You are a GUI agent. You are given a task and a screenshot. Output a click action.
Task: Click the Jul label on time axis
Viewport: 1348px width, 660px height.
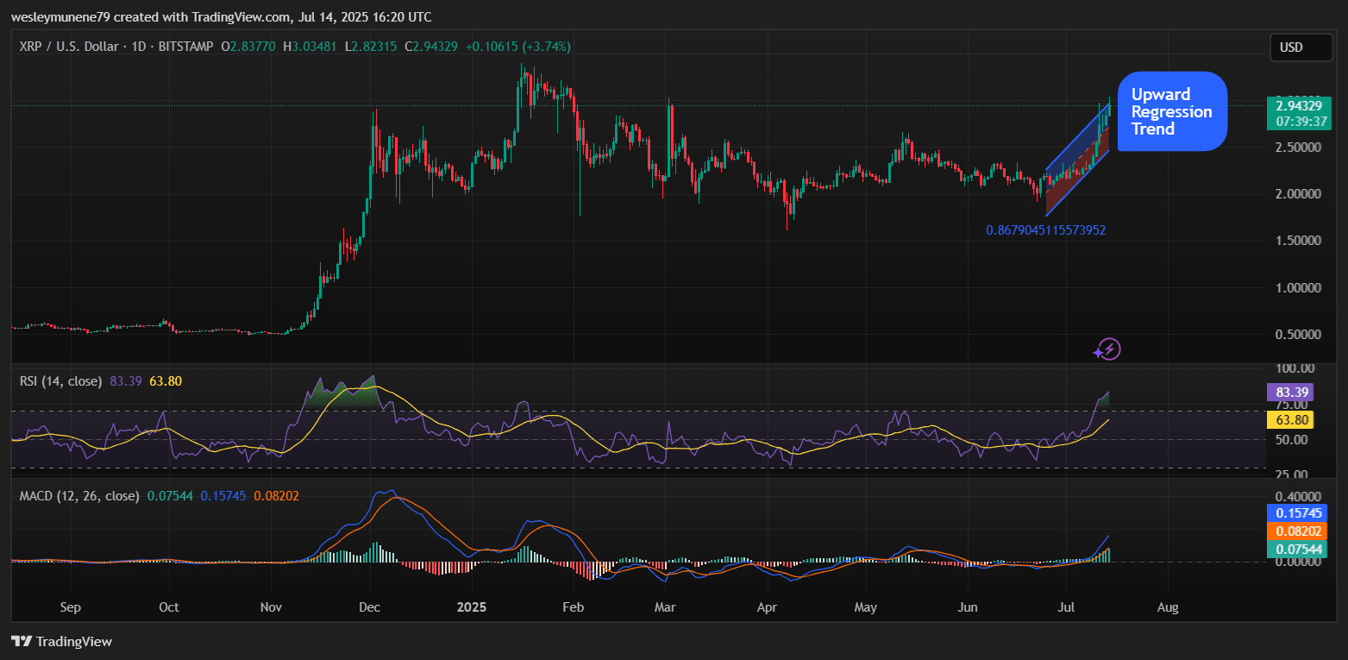pyautogui.click(x=1067, y=607)
